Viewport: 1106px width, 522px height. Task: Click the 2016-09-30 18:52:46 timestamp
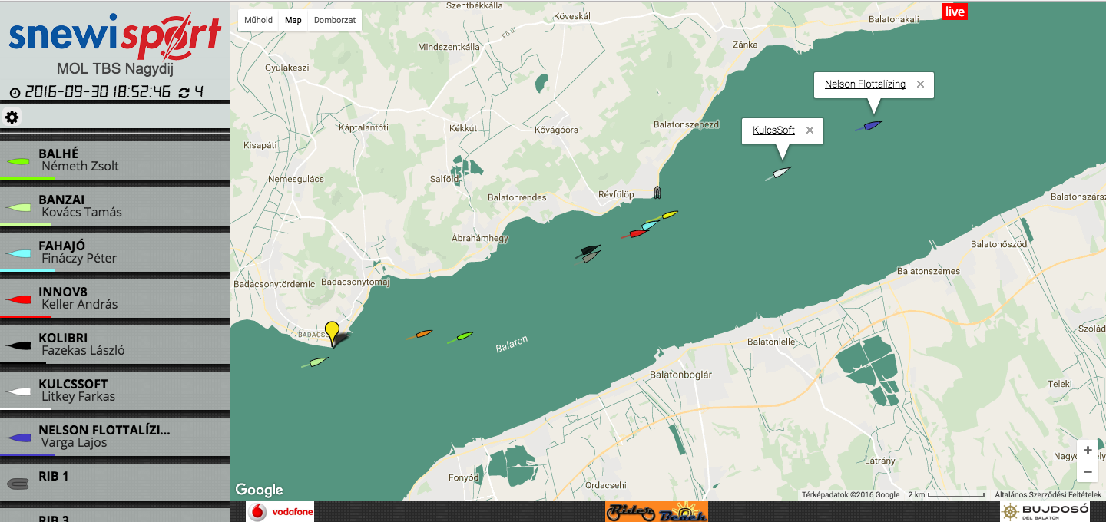[x=98, y=92]
